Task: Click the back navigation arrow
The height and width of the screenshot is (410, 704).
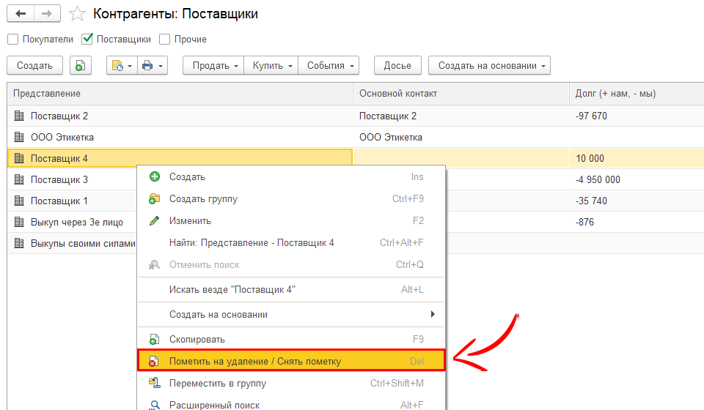Action: pyautogui.click(x=21, y=14)
